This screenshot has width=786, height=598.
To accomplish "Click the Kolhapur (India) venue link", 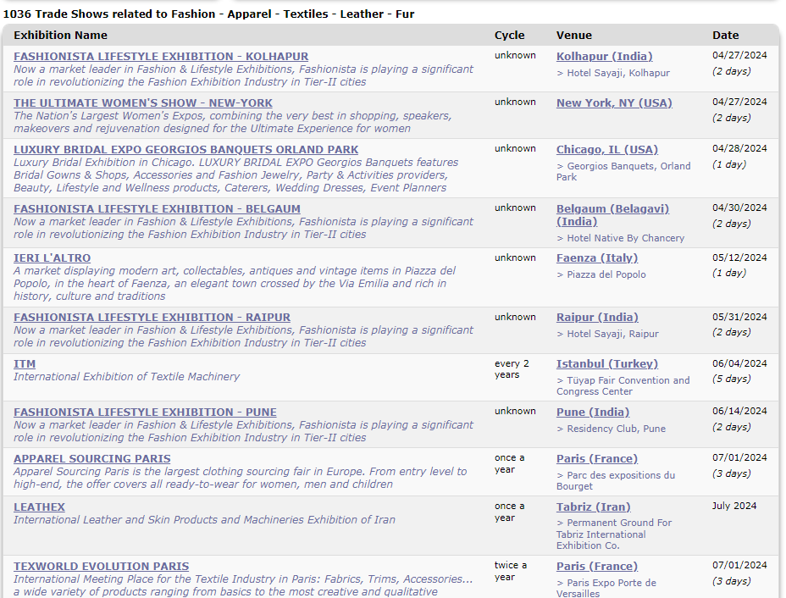I will click(605, 57).
